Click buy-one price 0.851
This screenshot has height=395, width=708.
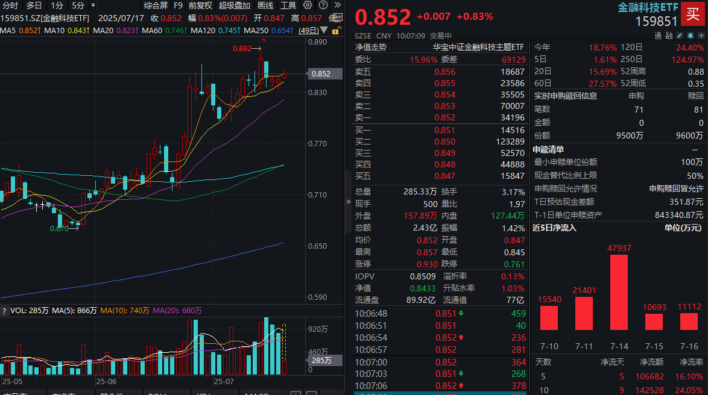pos(444,130)
